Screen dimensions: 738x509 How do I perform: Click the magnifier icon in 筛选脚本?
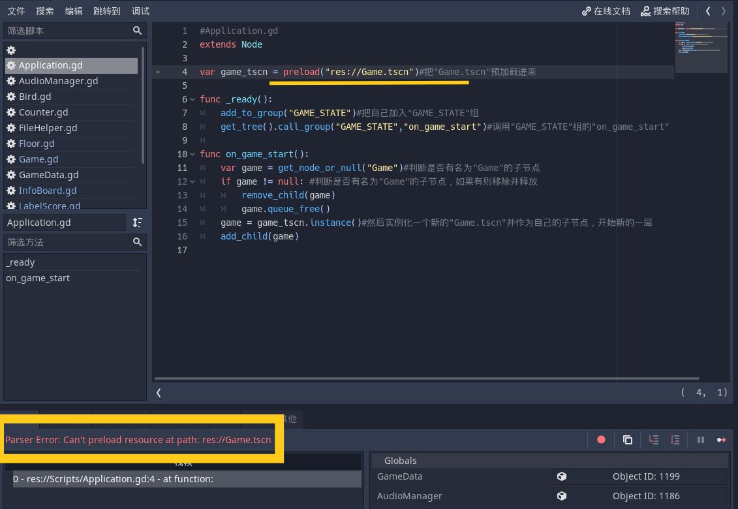click(x=137, y=31)
